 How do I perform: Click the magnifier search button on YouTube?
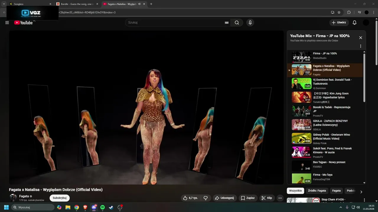point(237,23)
